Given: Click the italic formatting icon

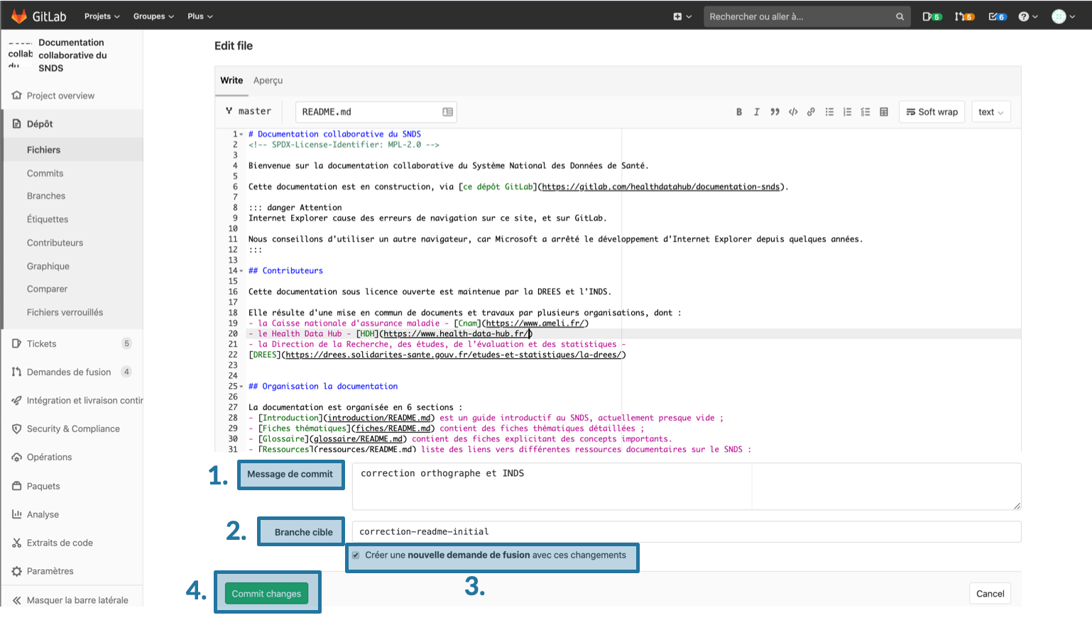Looking at the screenshot, I should pyautogui.click(x=757, y=112).
